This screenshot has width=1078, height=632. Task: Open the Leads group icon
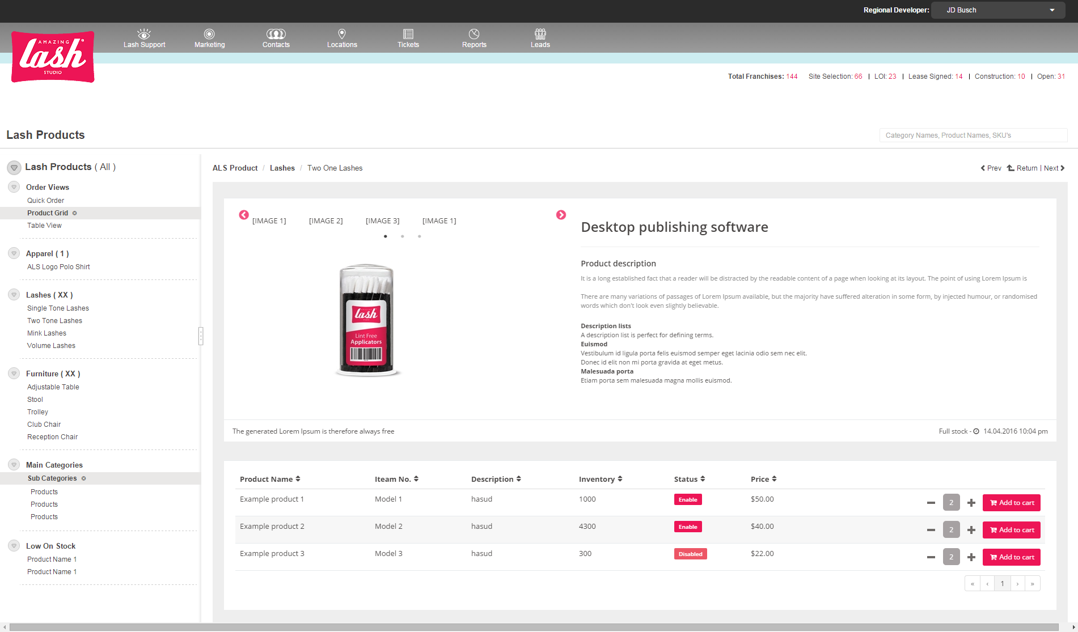pyautogui.click(x=540, y=33)
